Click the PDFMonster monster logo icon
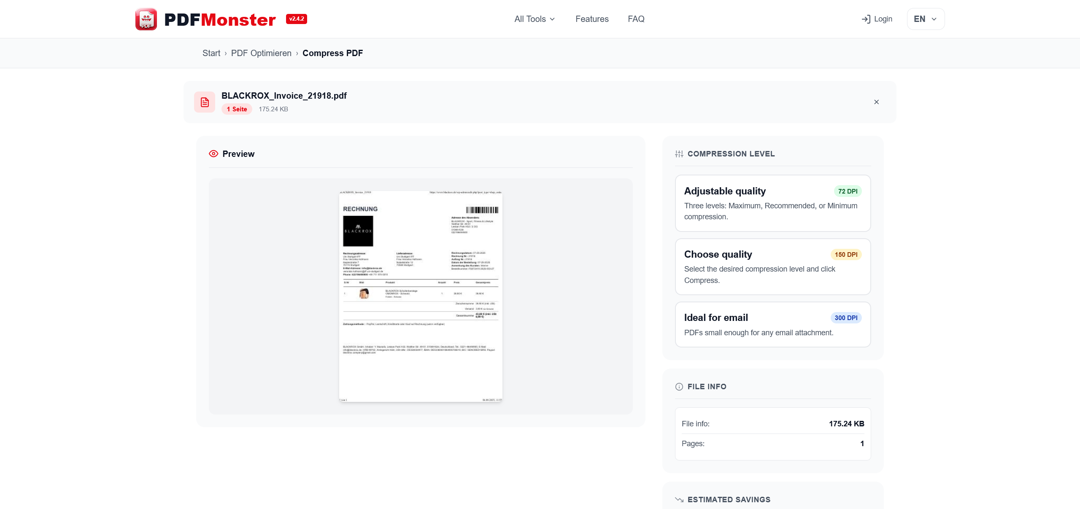 (x=146, y=19)
